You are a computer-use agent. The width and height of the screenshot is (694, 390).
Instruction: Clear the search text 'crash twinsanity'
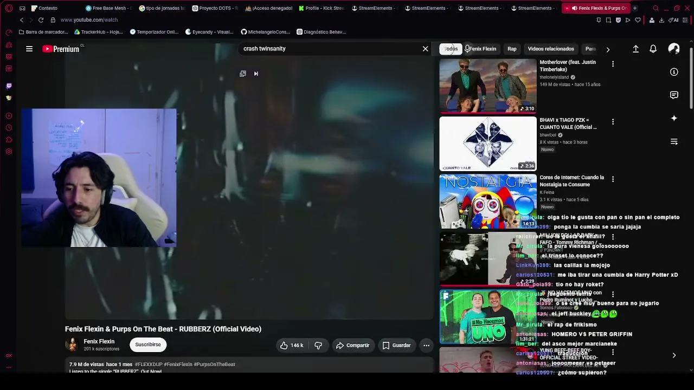coord(426,49)
